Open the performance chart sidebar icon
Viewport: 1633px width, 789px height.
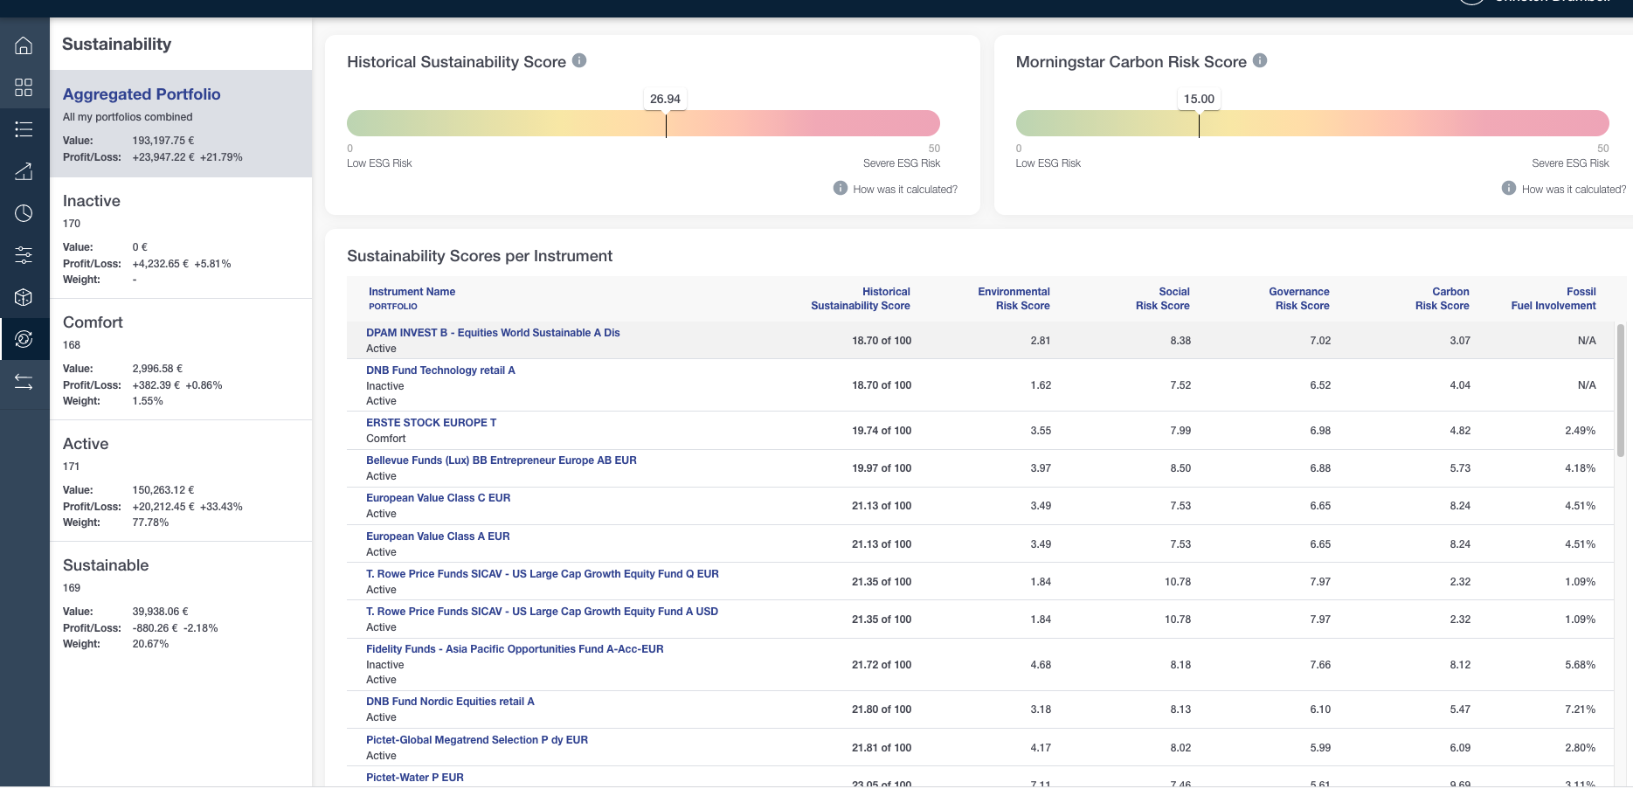[x=24, y=171]
